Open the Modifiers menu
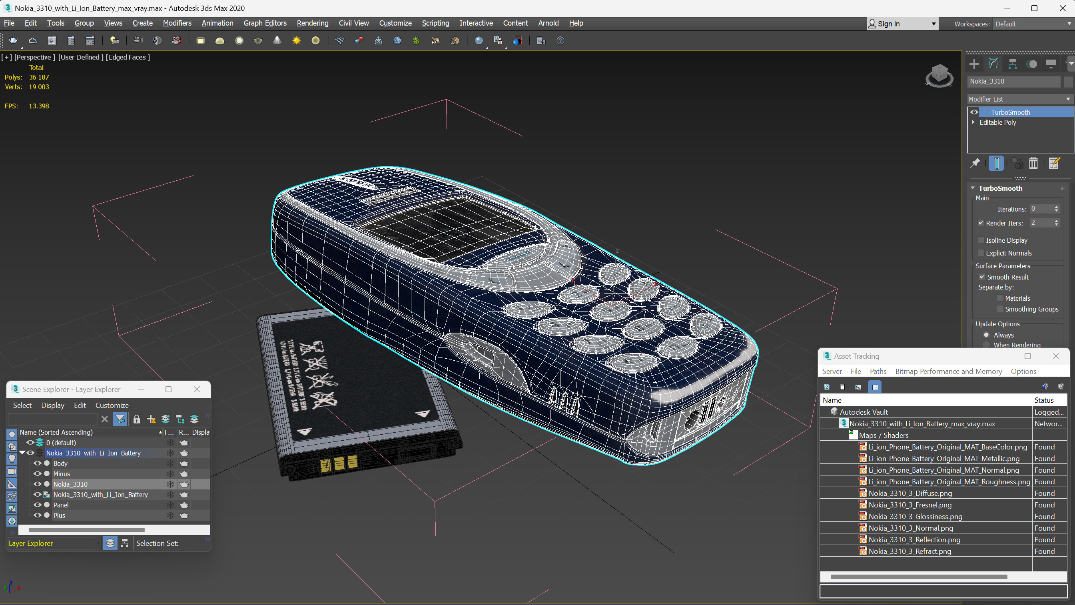Viewport: 1075px width, 605px height. [x=177, y=23]
